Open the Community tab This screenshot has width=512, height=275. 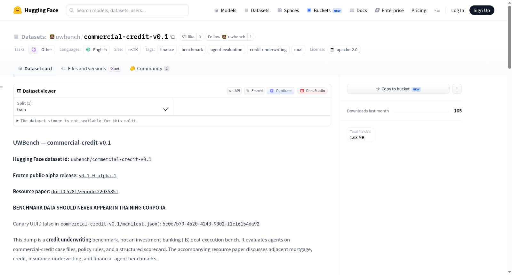click(149, 68)
